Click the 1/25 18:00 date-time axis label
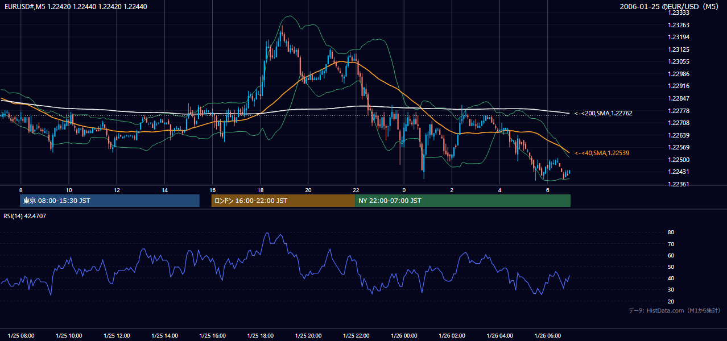This screenshot has height=341, width=727. point(261,335)
